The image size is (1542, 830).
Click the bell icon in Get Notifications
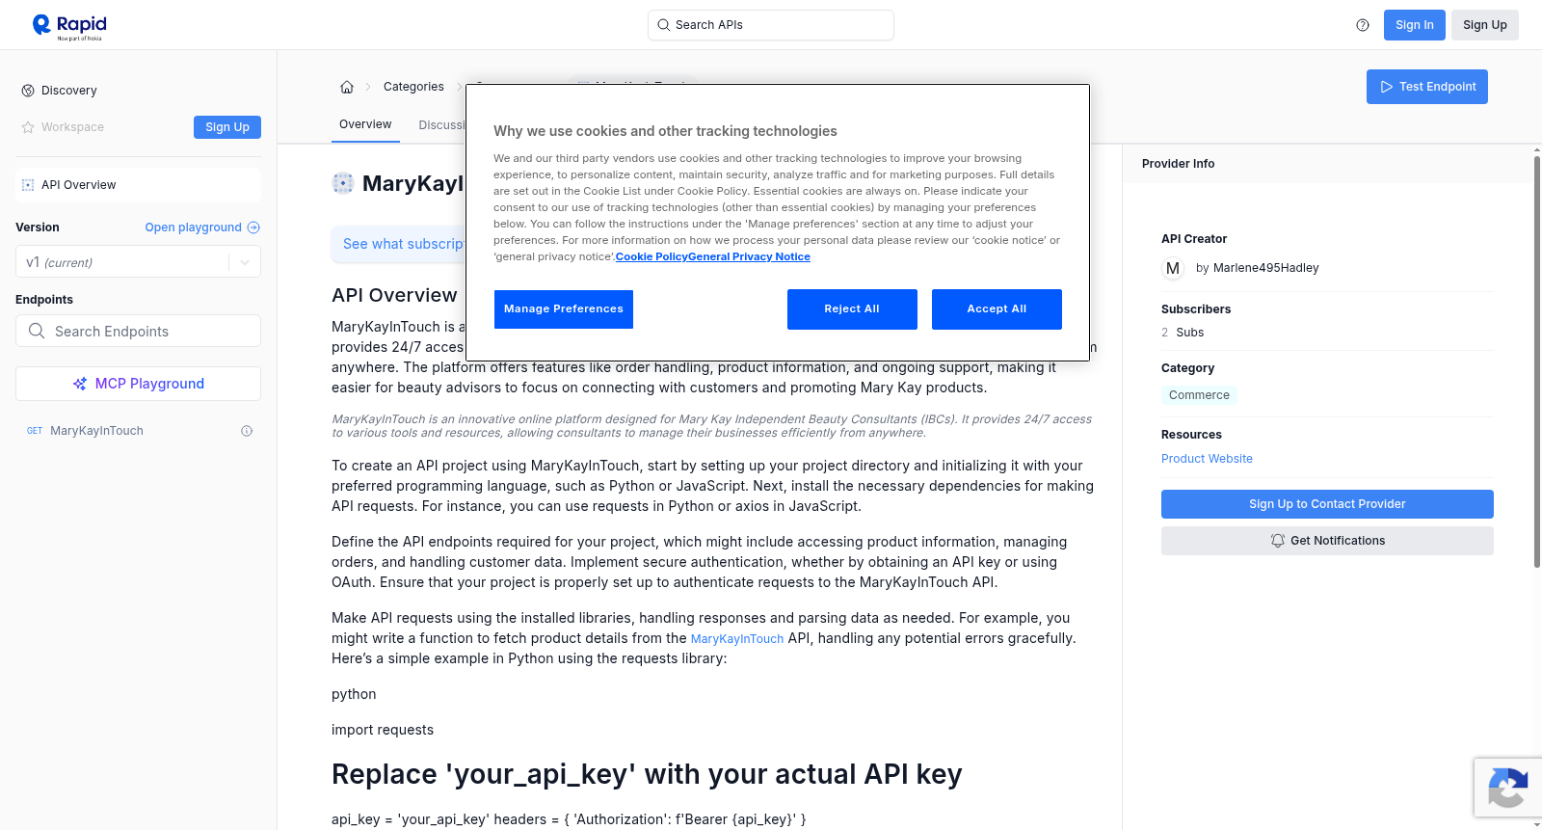click(1278, 541)
